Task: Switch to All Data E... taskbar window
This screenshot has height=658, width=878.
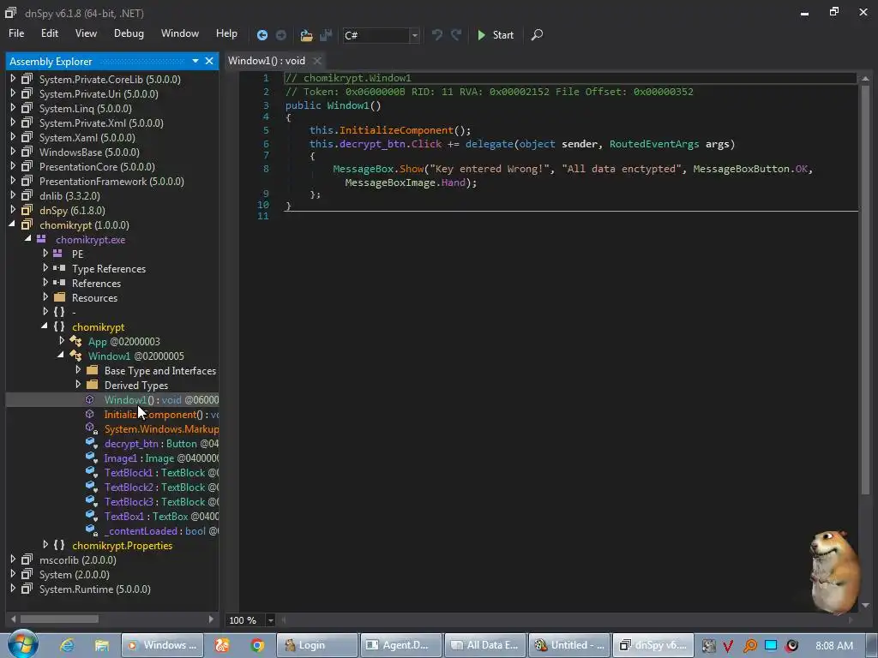Action: pos(485,645)
